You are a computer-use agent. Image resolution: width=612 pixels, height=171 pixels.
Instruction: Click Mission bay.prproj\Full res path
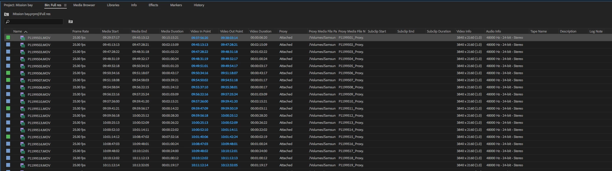click(x=32, y=14)
